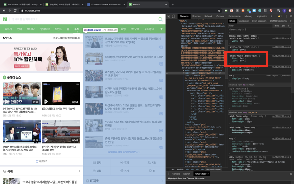Screen dimensions: 294x184
Task: Expand the id_cui_shortcut_link div node
Action: point(186,124)
